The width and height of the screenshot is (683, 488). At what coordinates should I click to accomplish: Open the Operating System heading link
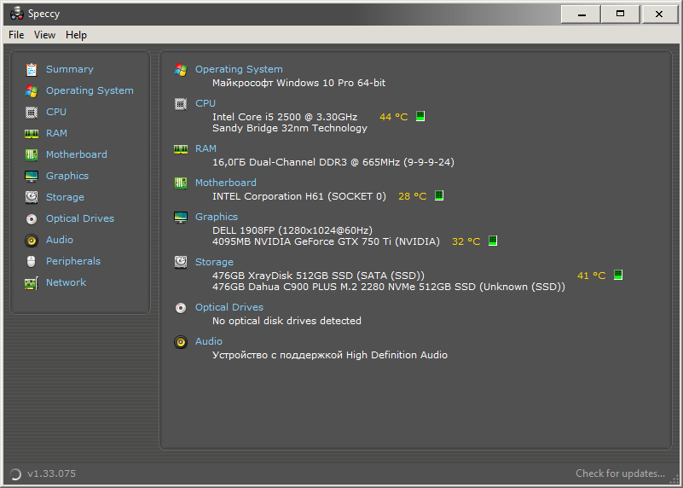(x=239, y=69)
